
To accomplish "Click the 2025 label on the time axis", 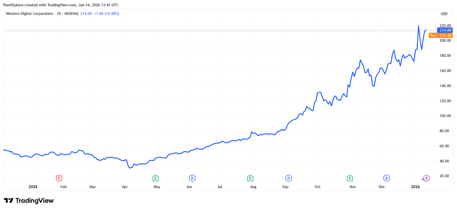I will (x=33, y=187).
